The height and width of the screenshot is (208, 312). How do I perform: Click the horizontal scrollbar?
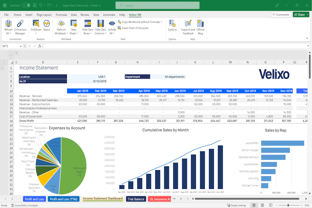(x=247, y=199)
